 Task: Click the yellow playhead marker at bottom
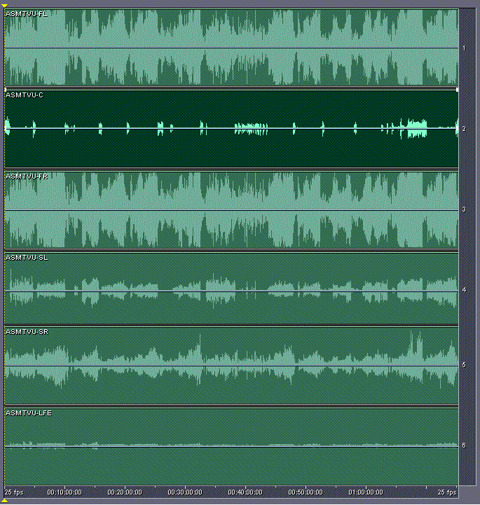click(x=4, y=501)
